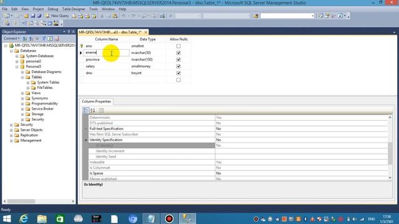Click the Open File folder icon in toolbar
Image resolution: width=399 pixels, height=224 pixels.
[x=26, y=16]
